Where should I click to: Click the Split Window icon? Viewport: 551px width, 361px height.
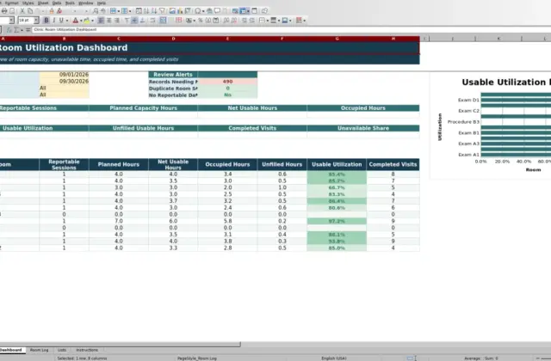coord(255,11)
